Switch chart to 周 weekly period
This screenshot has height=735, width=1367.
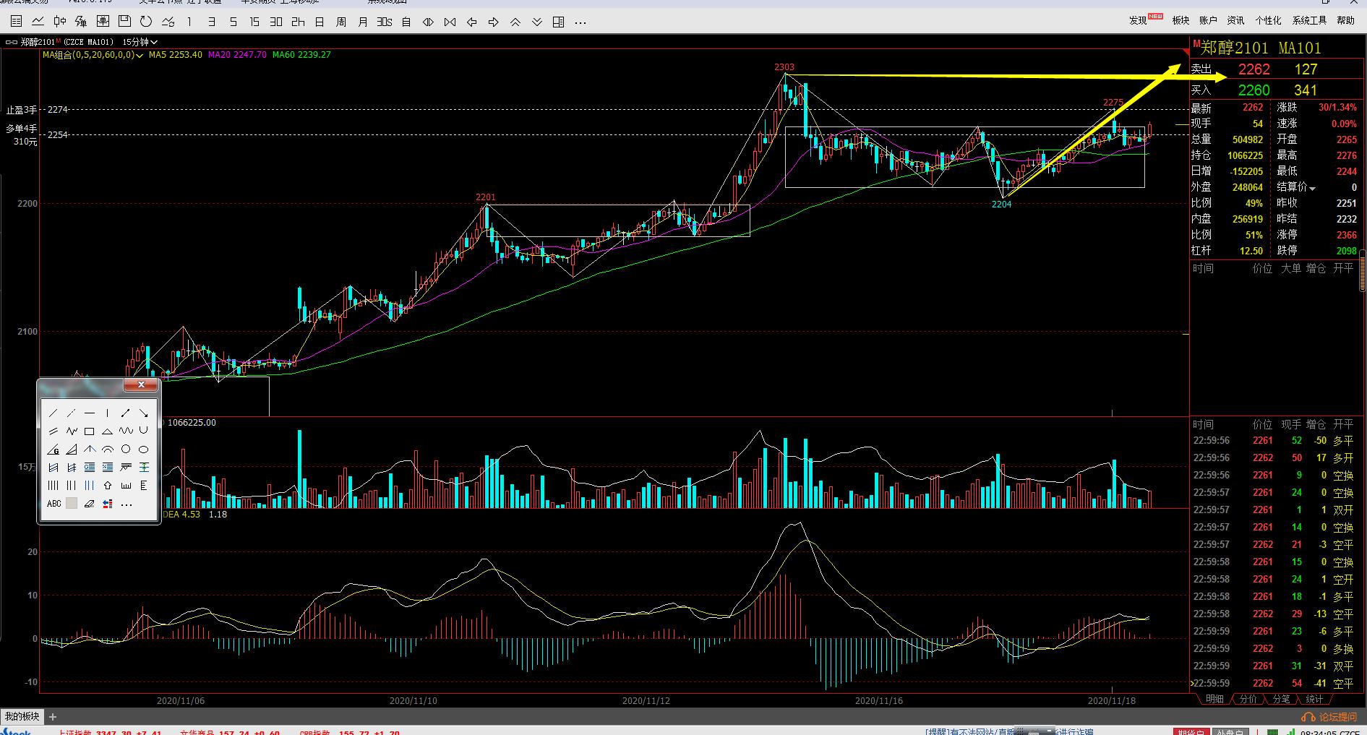pyautogui.click(x=341, y=22)
